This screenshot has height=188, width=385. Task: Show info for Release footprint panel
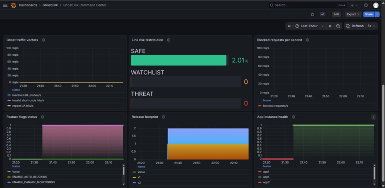click(163, 117)
